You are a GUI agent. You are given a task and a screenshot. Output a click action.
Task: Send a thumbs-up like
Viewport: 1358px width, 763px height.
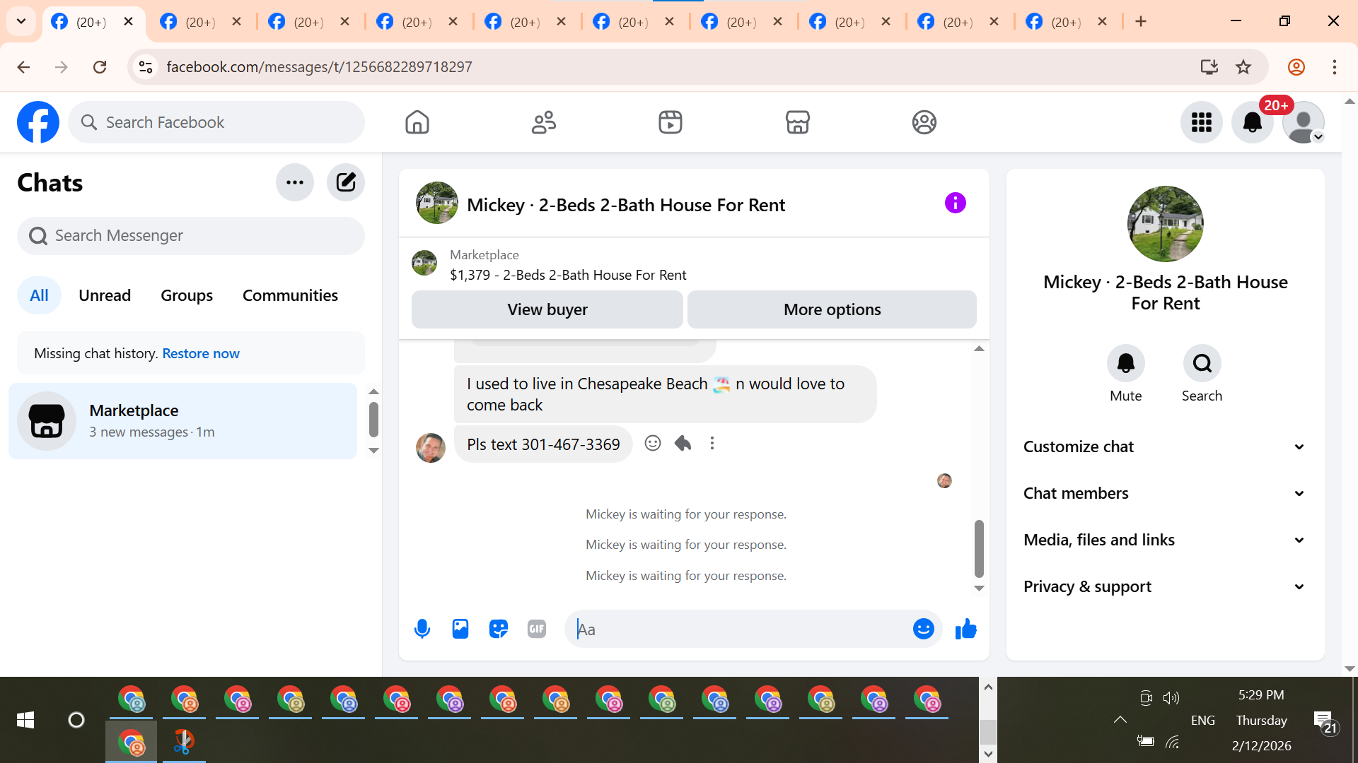966,629
